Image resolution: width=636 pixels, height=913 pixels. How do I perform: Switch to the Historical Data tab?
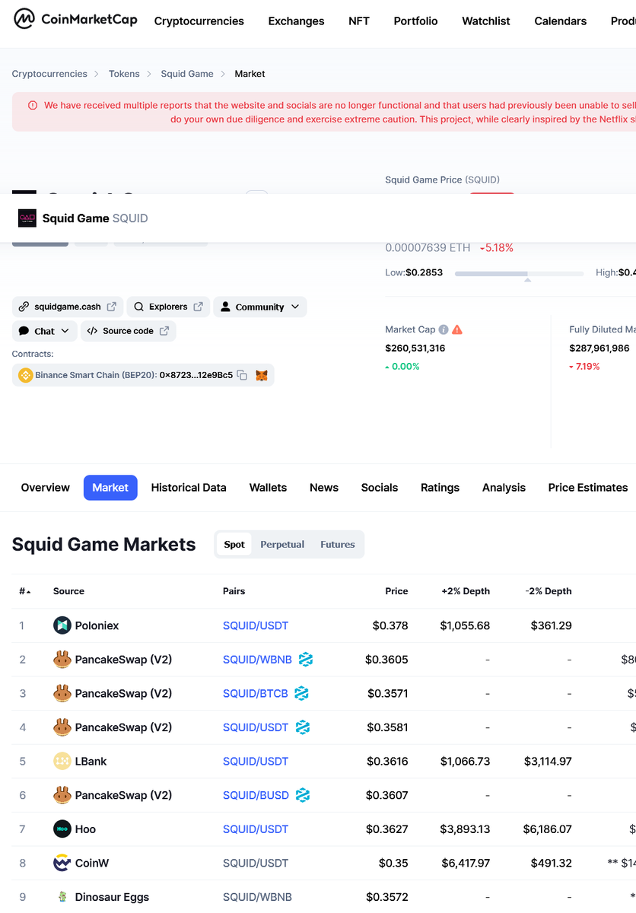coord(189,488)
